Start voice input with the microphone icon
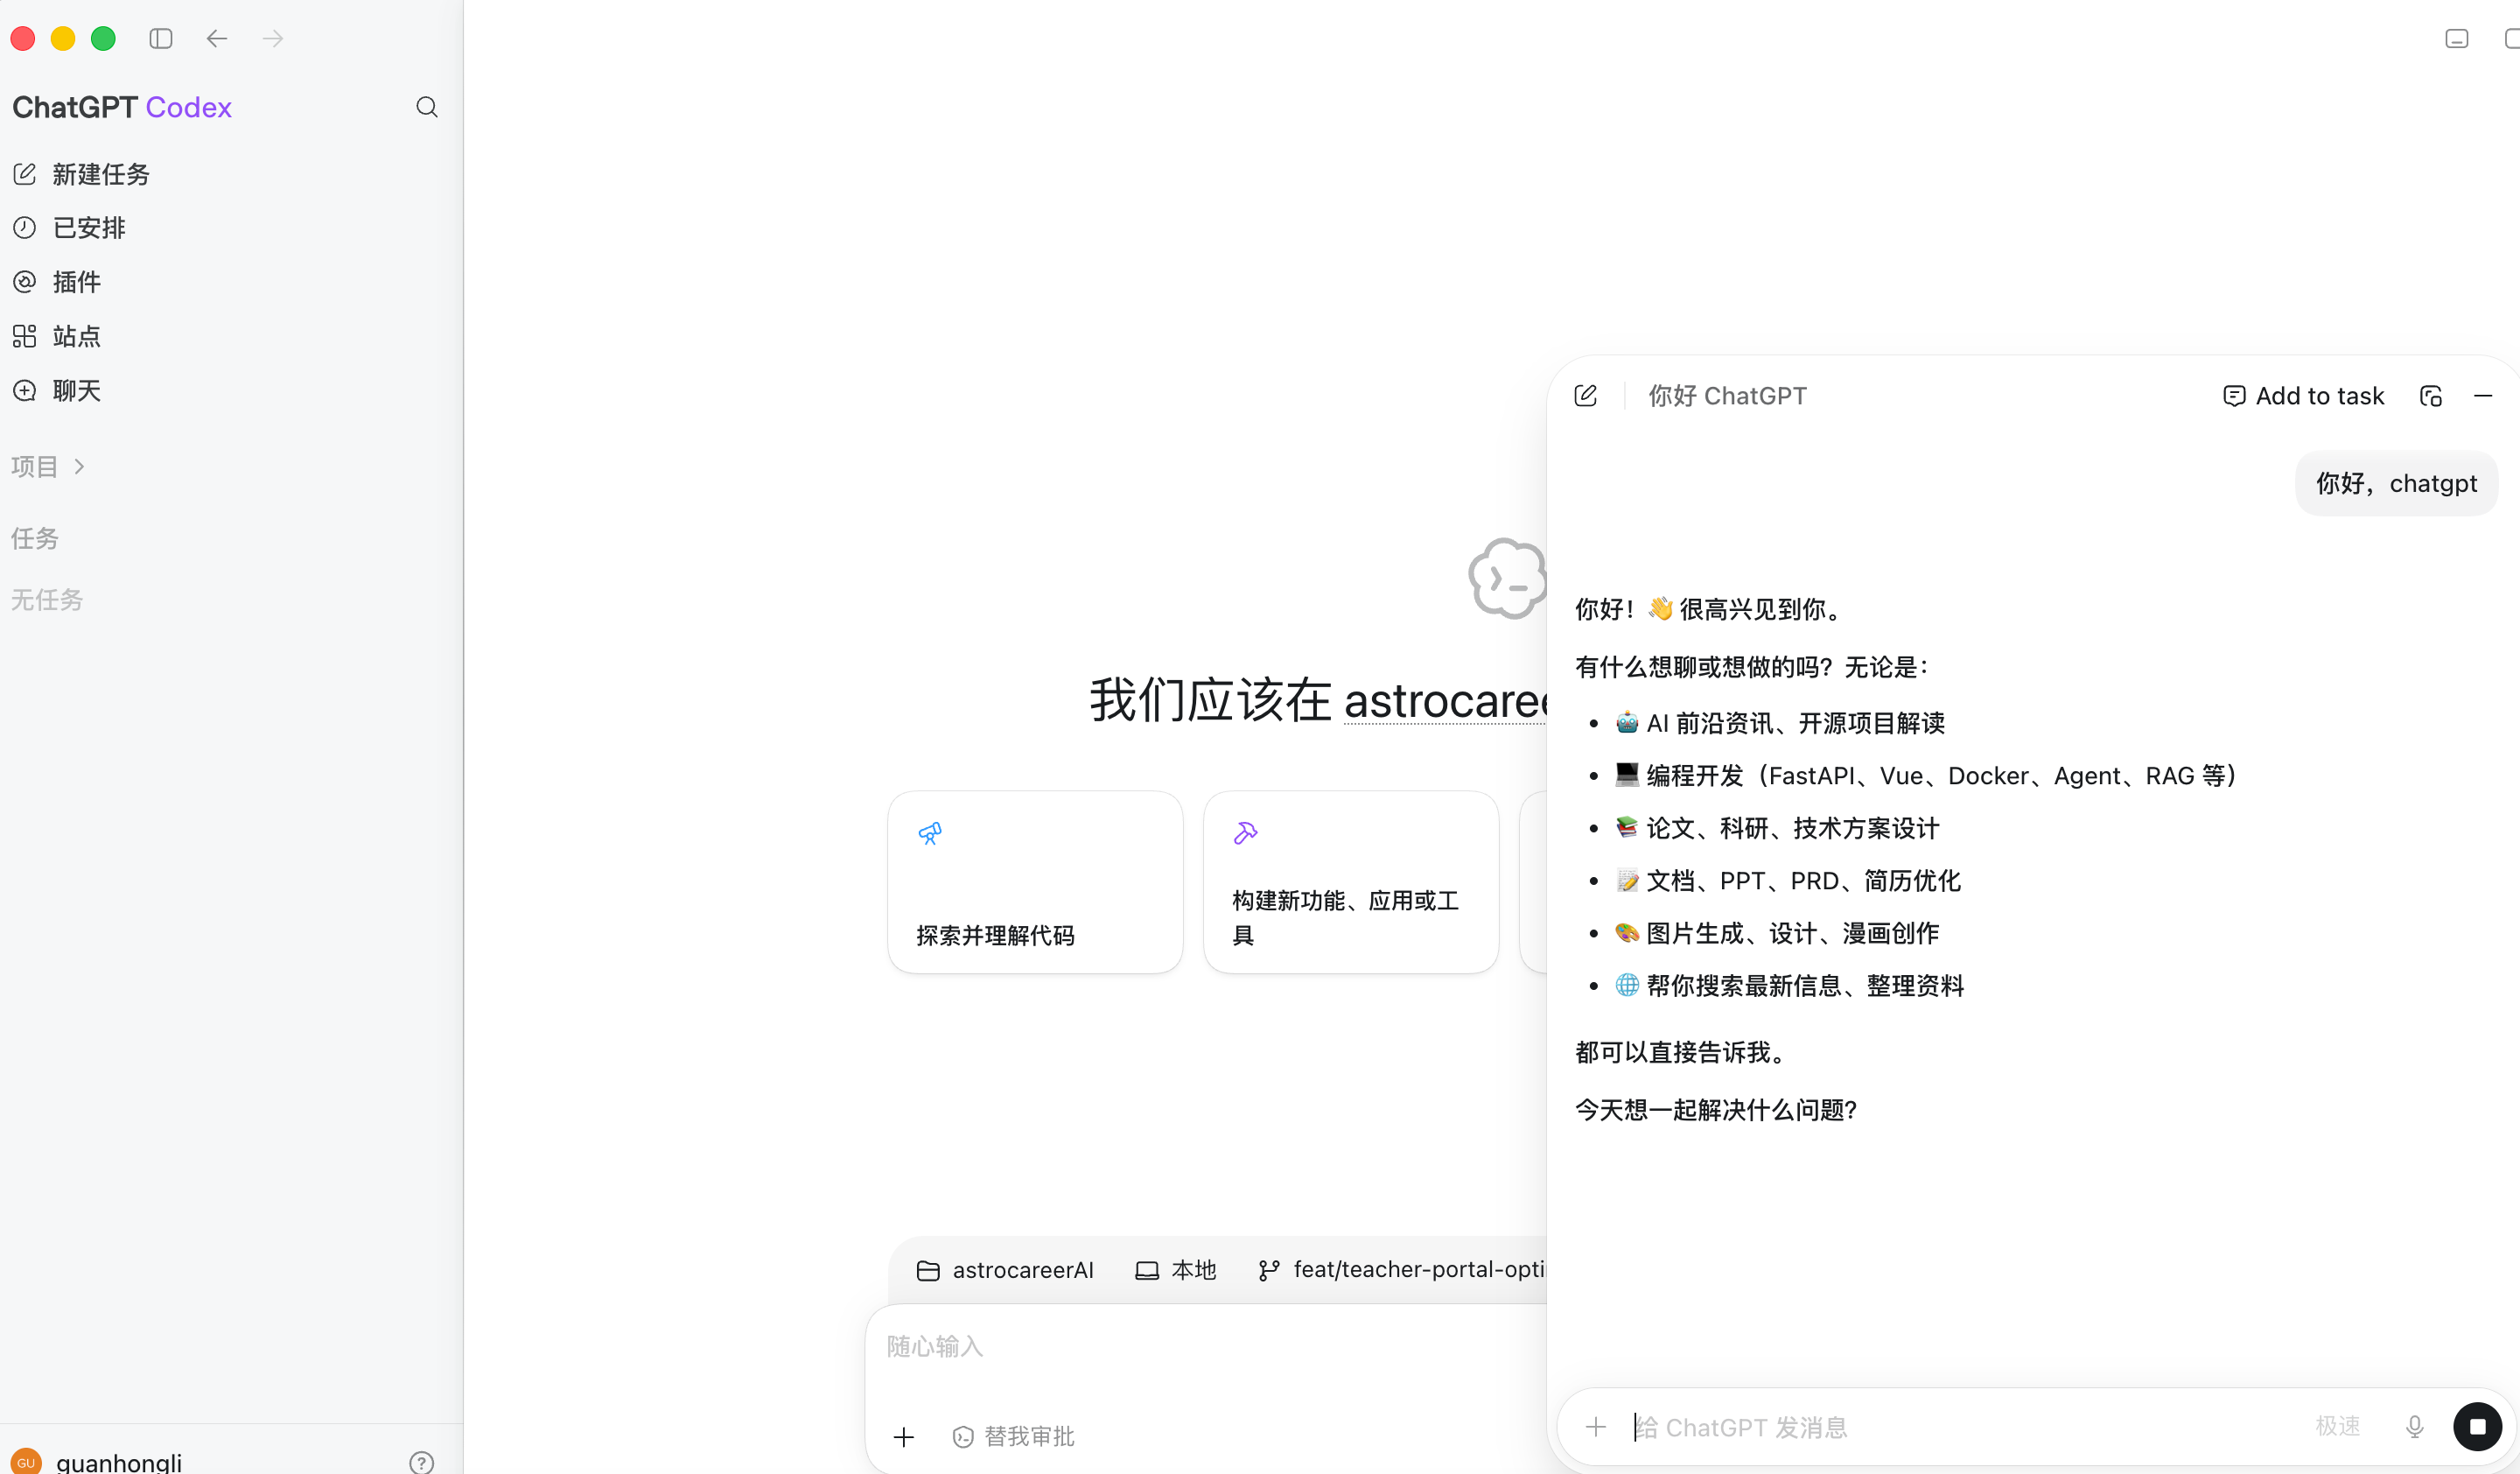 [x=2415, y=1427]
